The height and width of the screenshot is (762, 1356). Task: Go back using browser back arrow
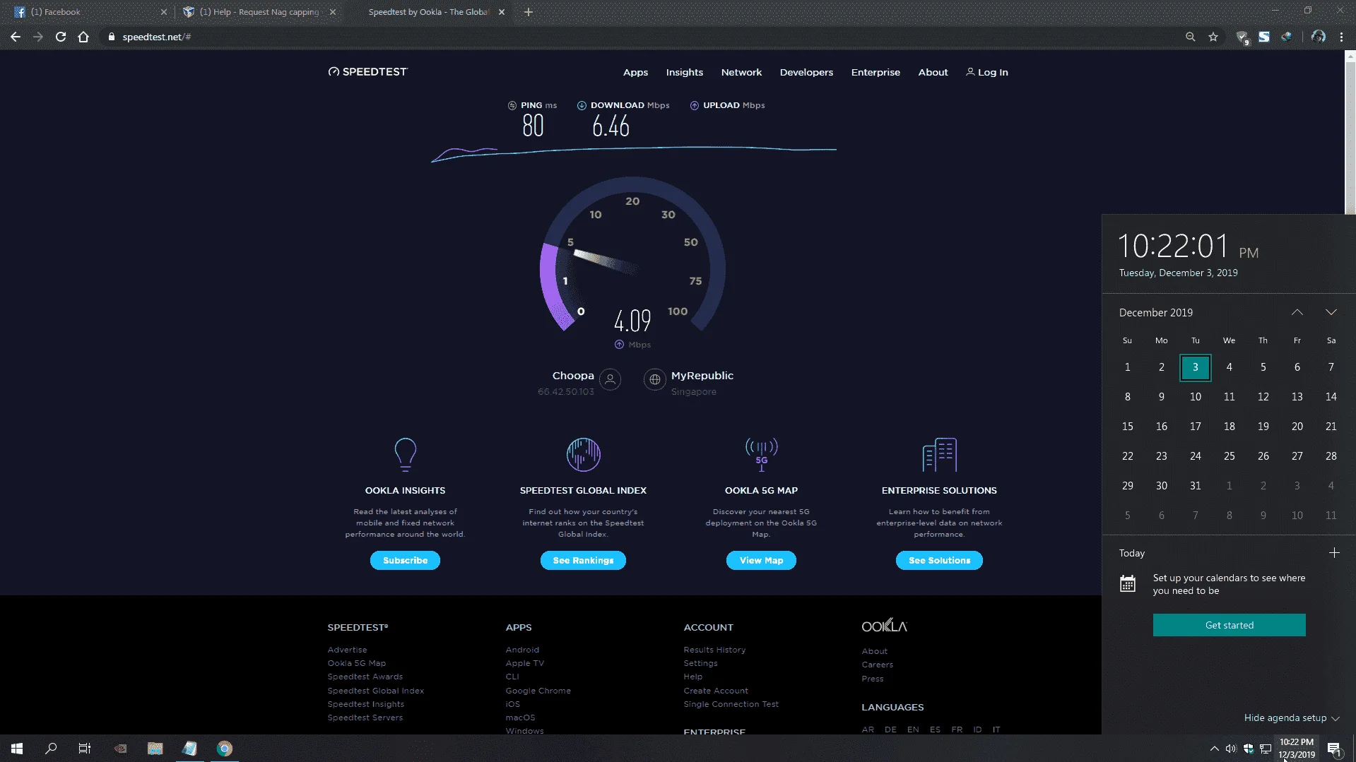pyautogui.click(x=16, y=37)
